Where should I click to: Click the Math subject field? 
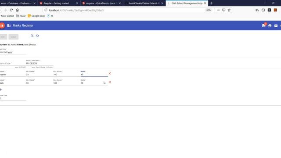13,83
